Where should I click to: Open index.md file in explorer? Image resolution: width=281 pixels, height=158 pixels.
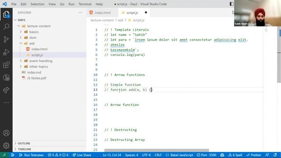coord(34,72)
